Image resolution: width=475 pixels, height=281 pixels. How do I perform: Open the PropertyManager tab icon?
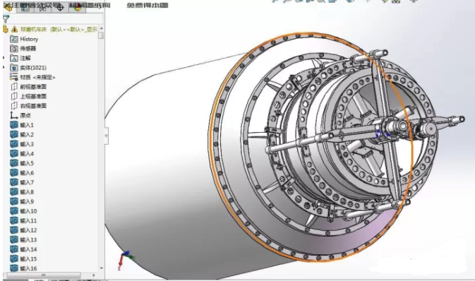coord(25,8)
